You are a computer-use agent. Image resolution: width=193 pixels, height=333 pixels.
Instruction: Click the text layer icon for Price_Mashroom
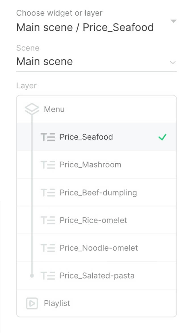pyautogui.click(x=48, y=165)
